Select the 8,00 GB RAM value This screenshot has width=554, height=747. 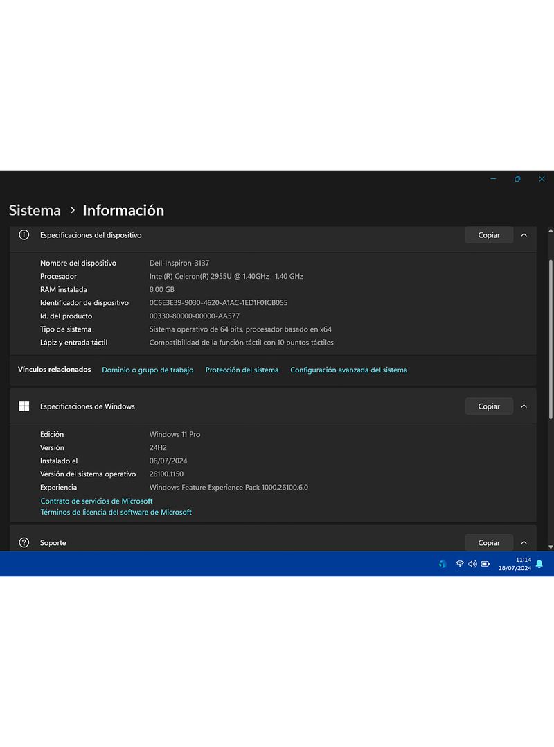[161, 290]
